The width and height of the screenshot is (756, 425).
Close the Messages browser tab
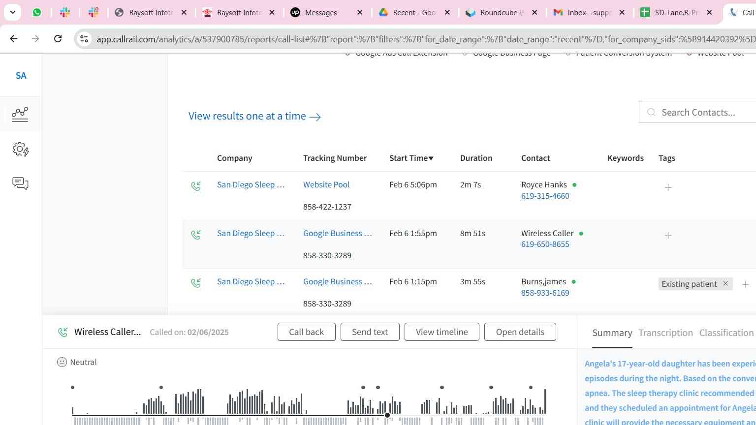coord(360,12)
